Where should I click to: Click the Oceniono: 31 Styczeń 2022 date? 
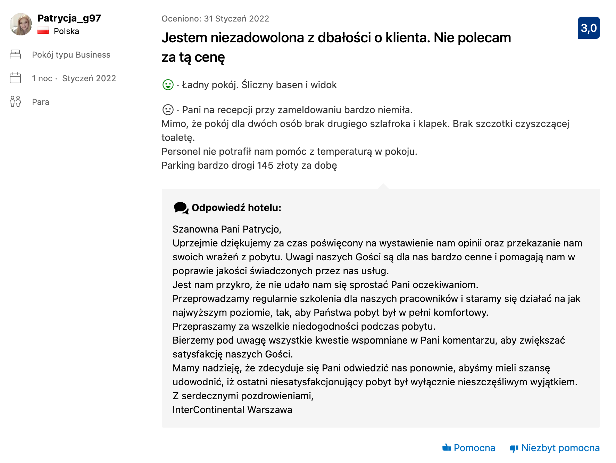pyautogui.click(x=215, y=19)
